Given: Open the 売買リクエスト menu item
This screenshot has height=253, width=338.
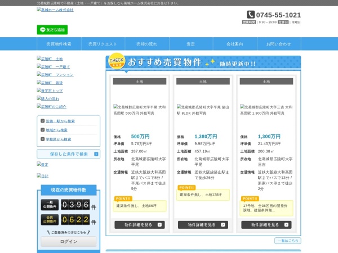Looking at the screenshot, I should coord(103,44).
